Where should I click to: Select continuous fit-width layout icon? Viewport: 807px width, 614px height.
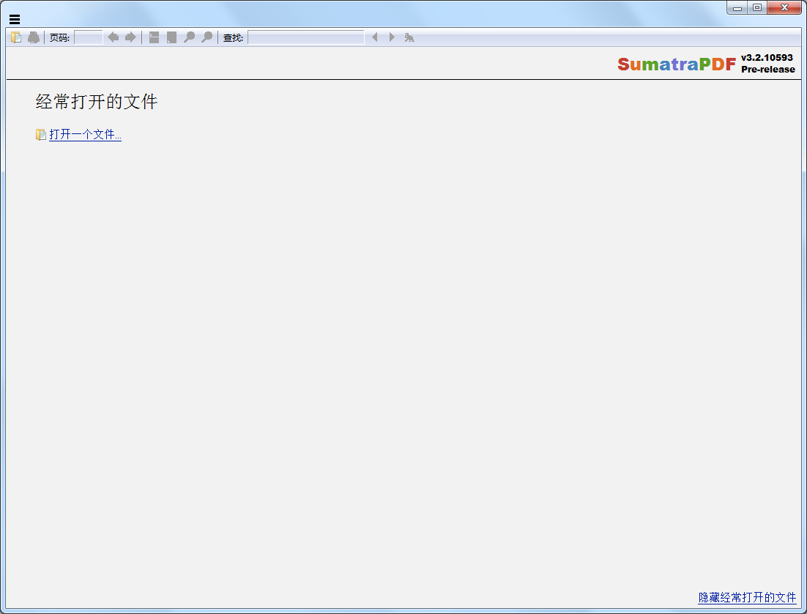click(x=154, y=37)
